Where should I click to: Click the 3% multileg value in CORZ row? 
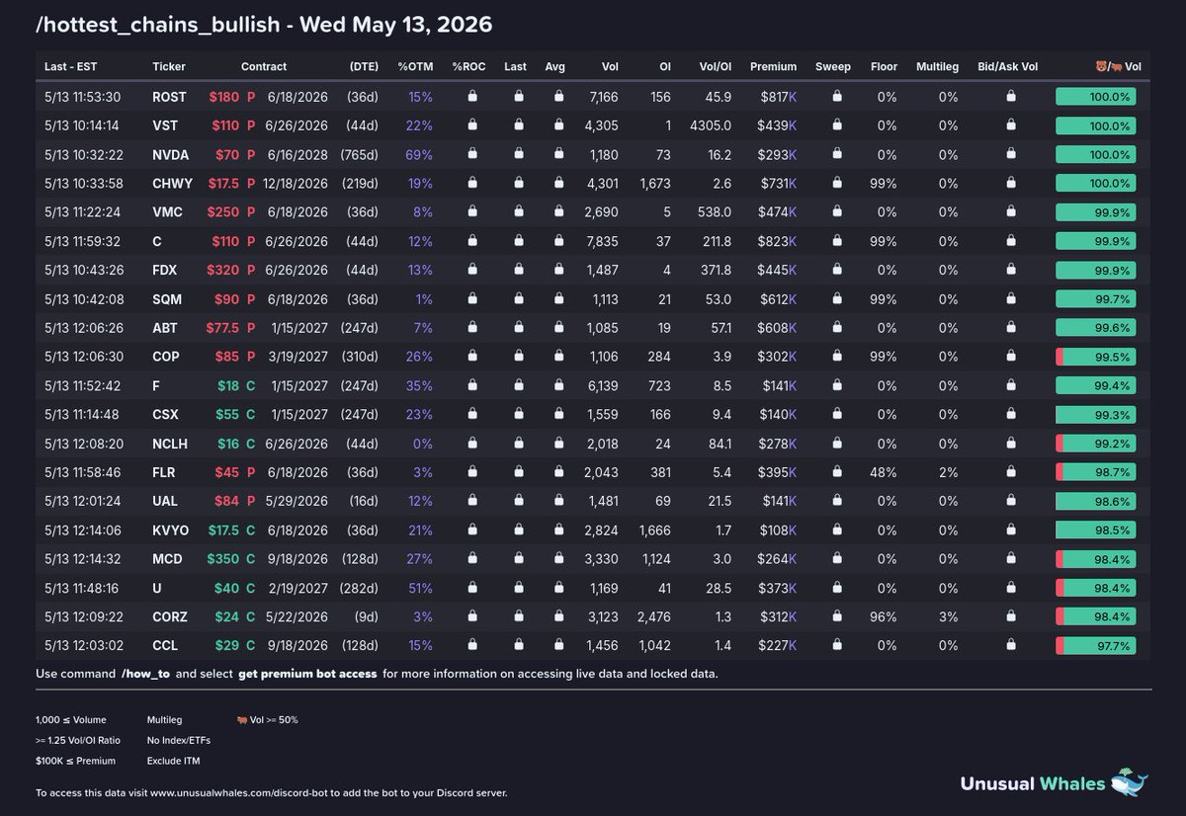click(x=949, y=615)
